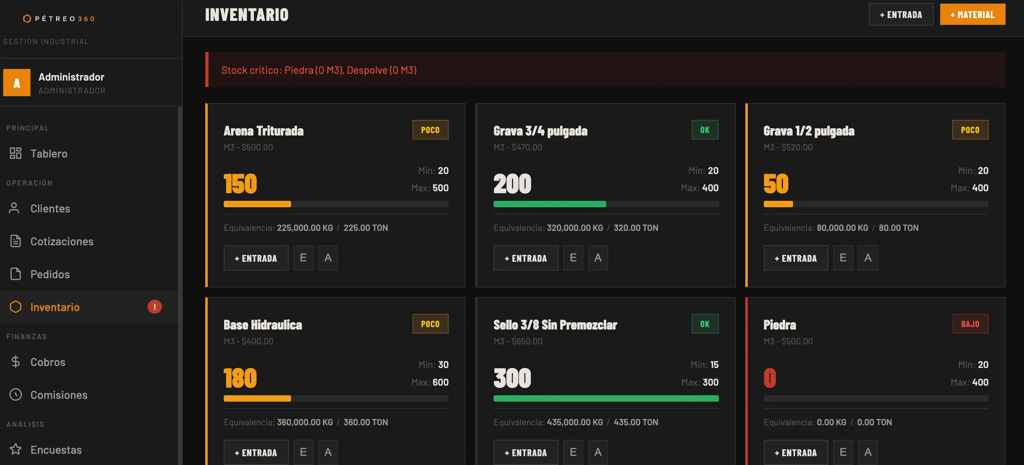Open the Tablero menu item
The height and width of the screenshot is (465, 1024).
(x=89, y=153)
